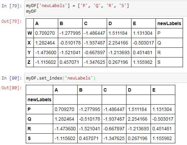This screenshot has width=187, height=145.
Task: Select the Out[80] prompt label
Action: tap(12, 88)
